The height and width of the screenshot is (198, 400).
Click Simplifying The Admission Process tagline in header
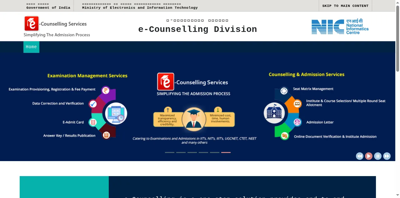click(57, 35)
